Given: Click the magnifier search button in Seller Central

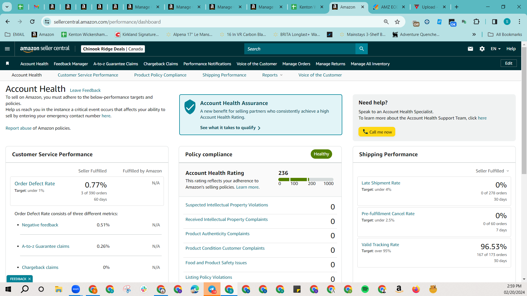Looking at the screenshot, I should point(361,49).
